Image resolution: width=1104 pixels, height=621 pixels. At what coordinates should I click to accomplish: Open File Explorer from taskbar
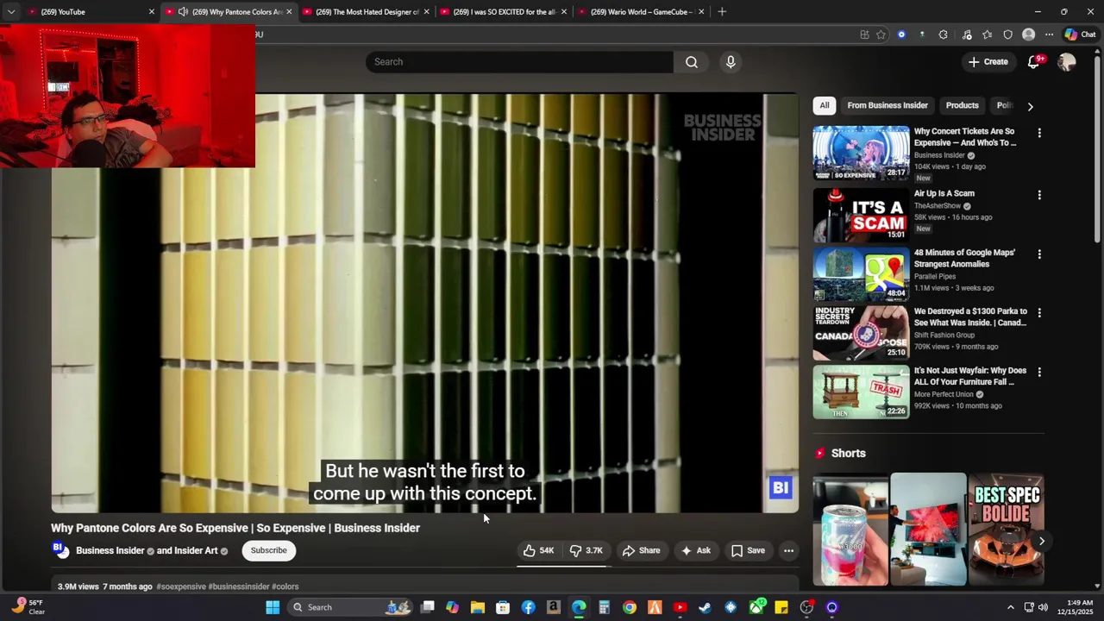[x=478, y=607]
